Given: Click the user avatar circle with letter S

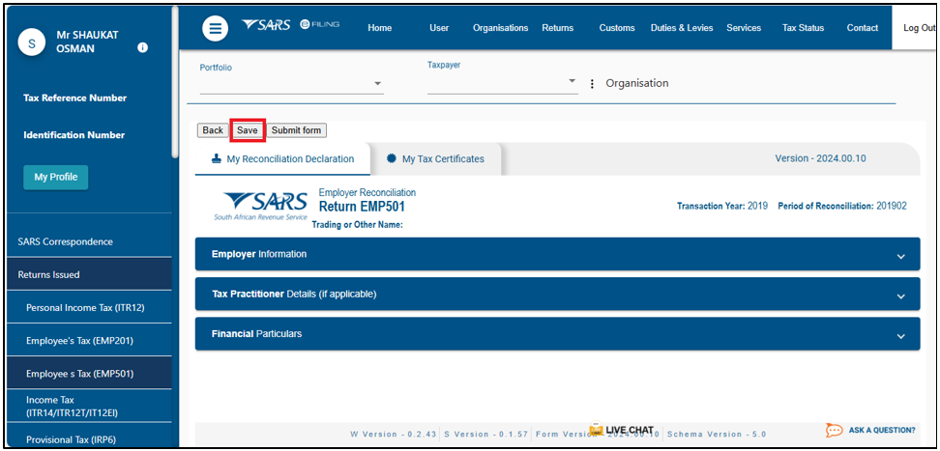Looking at the screenshot, I should [32, 42].
